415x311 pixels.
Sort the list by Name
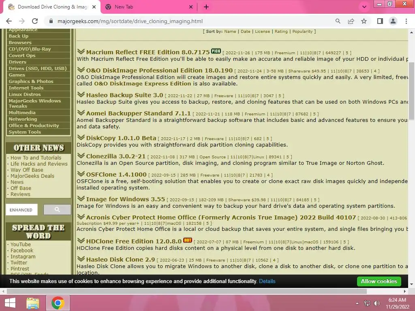[x=230, y=31]
